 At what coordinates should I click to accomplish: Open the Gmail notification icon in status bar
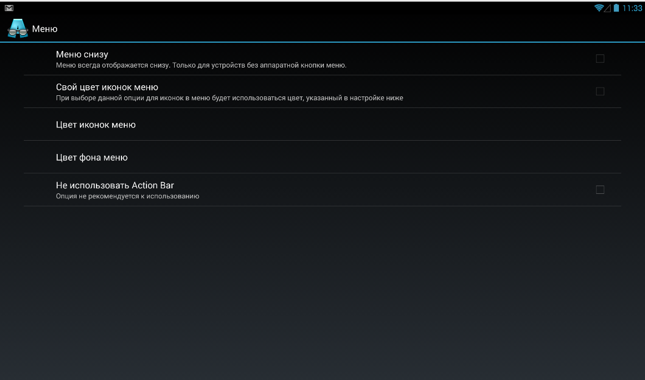point(9,8)
